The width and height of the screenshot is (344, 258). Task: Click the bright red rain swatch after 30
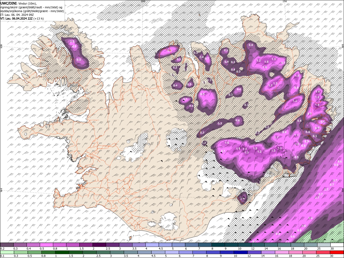337,252
